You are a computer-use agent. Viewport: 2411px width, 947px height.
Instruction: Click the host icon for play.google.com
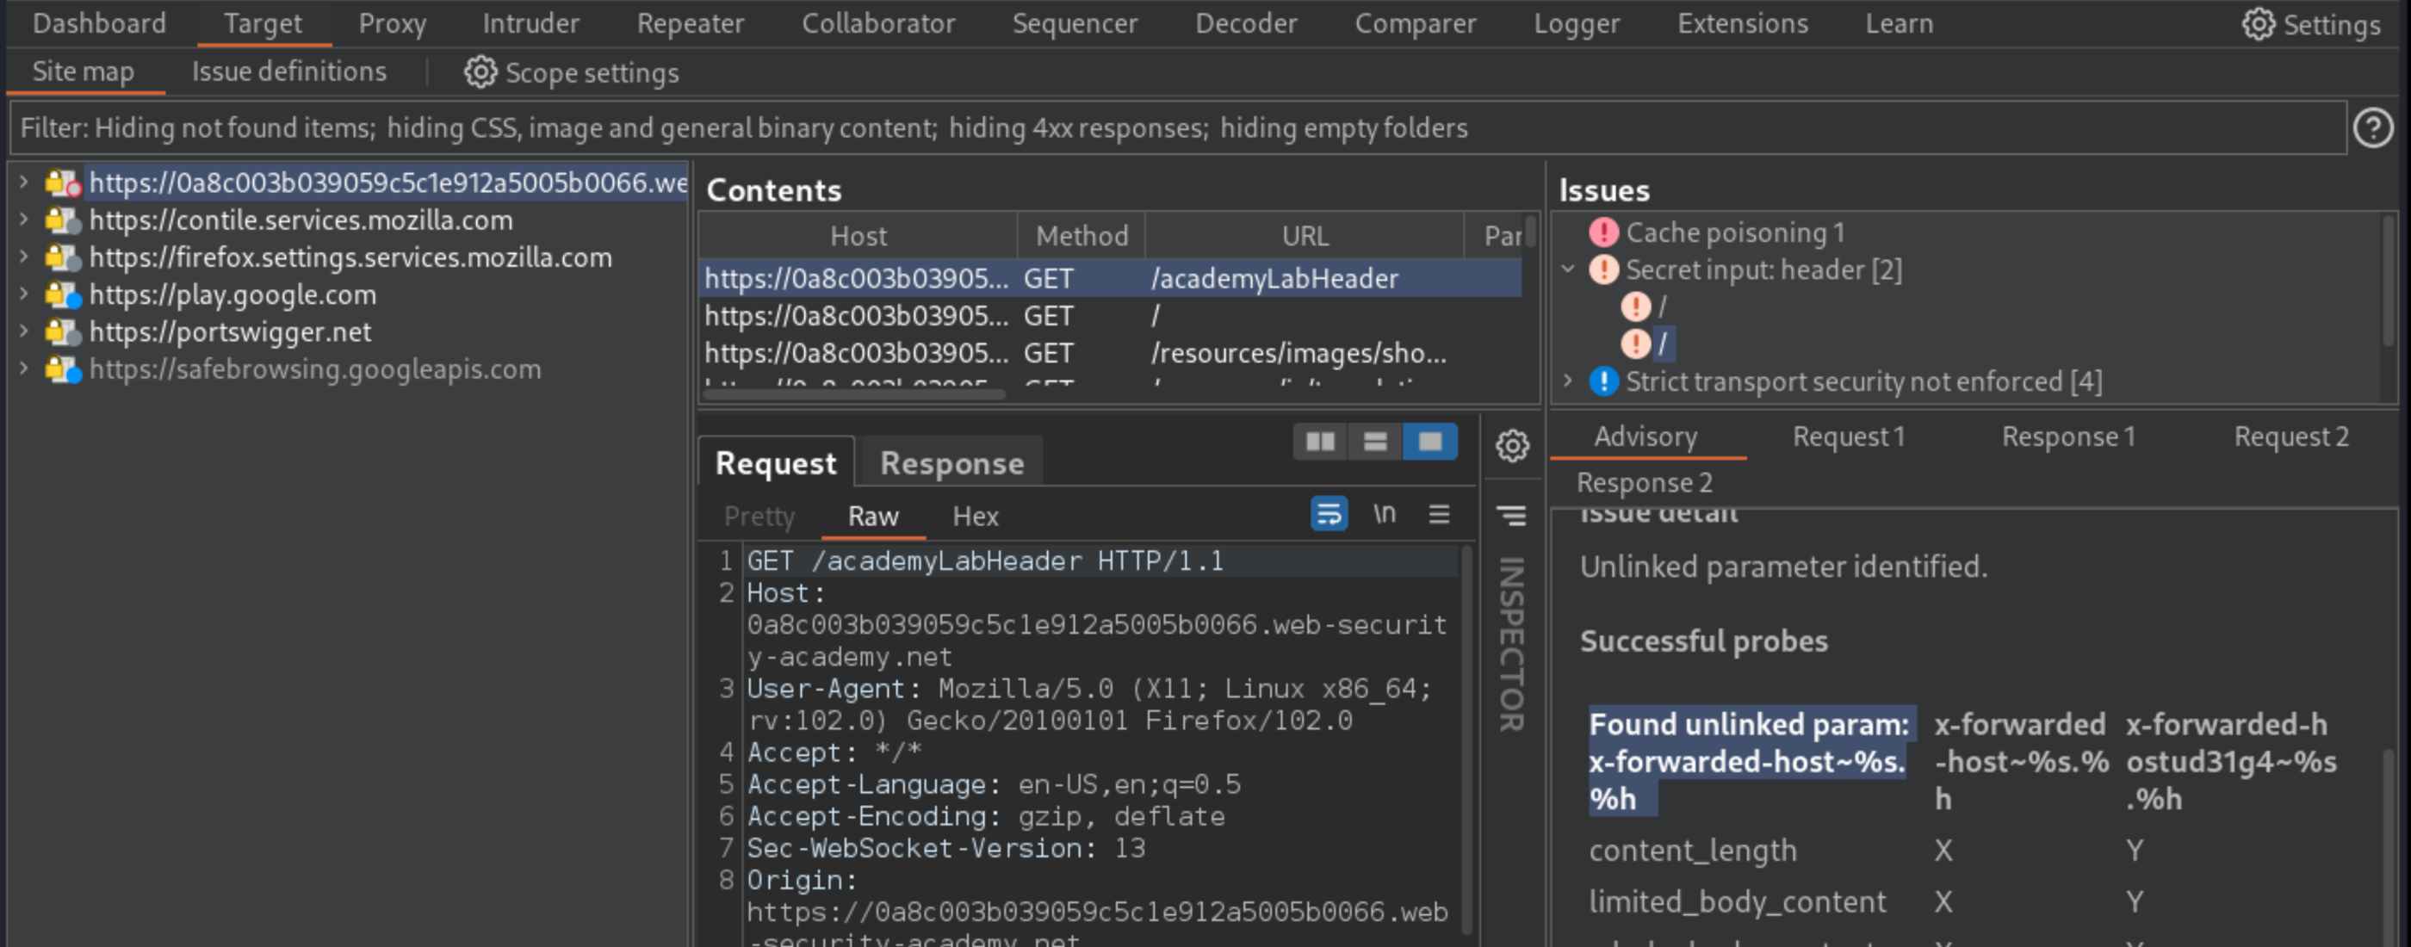64,294
